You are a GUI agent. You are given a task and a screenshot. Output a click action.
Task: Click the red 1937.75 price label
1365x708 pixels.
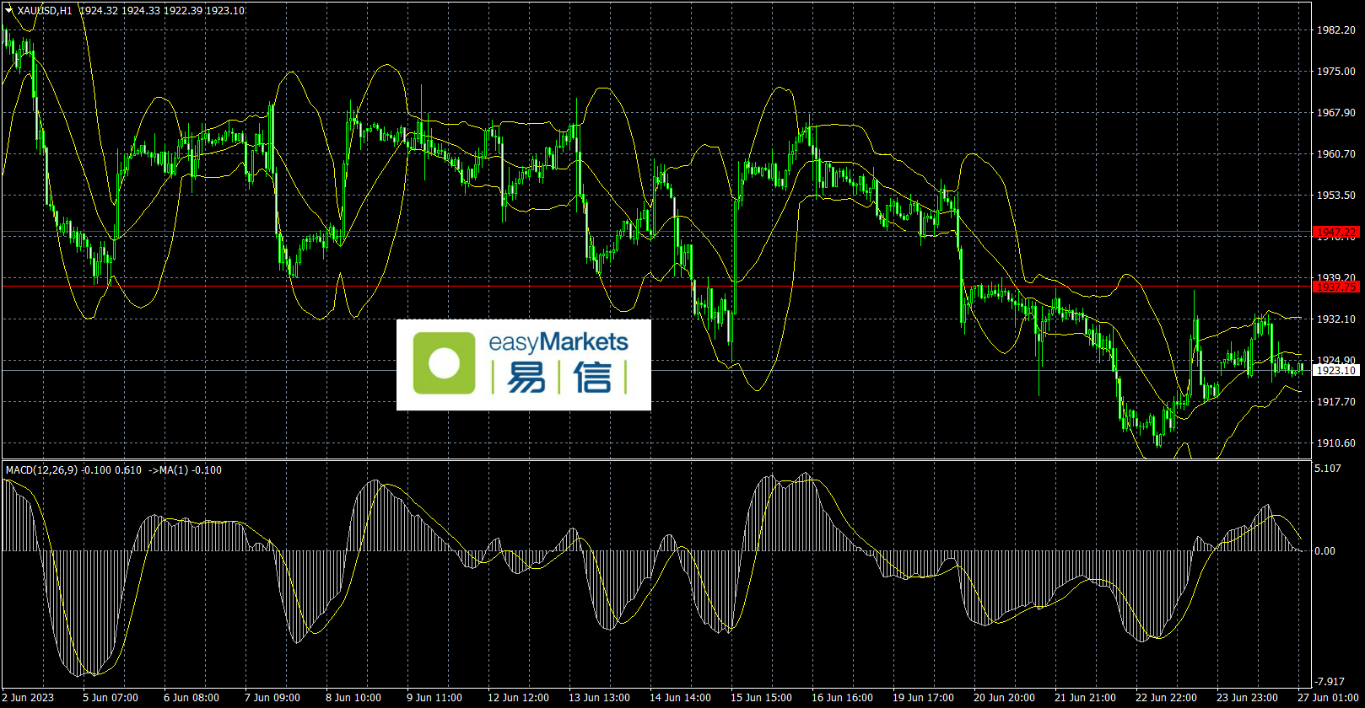point(1337,287)
